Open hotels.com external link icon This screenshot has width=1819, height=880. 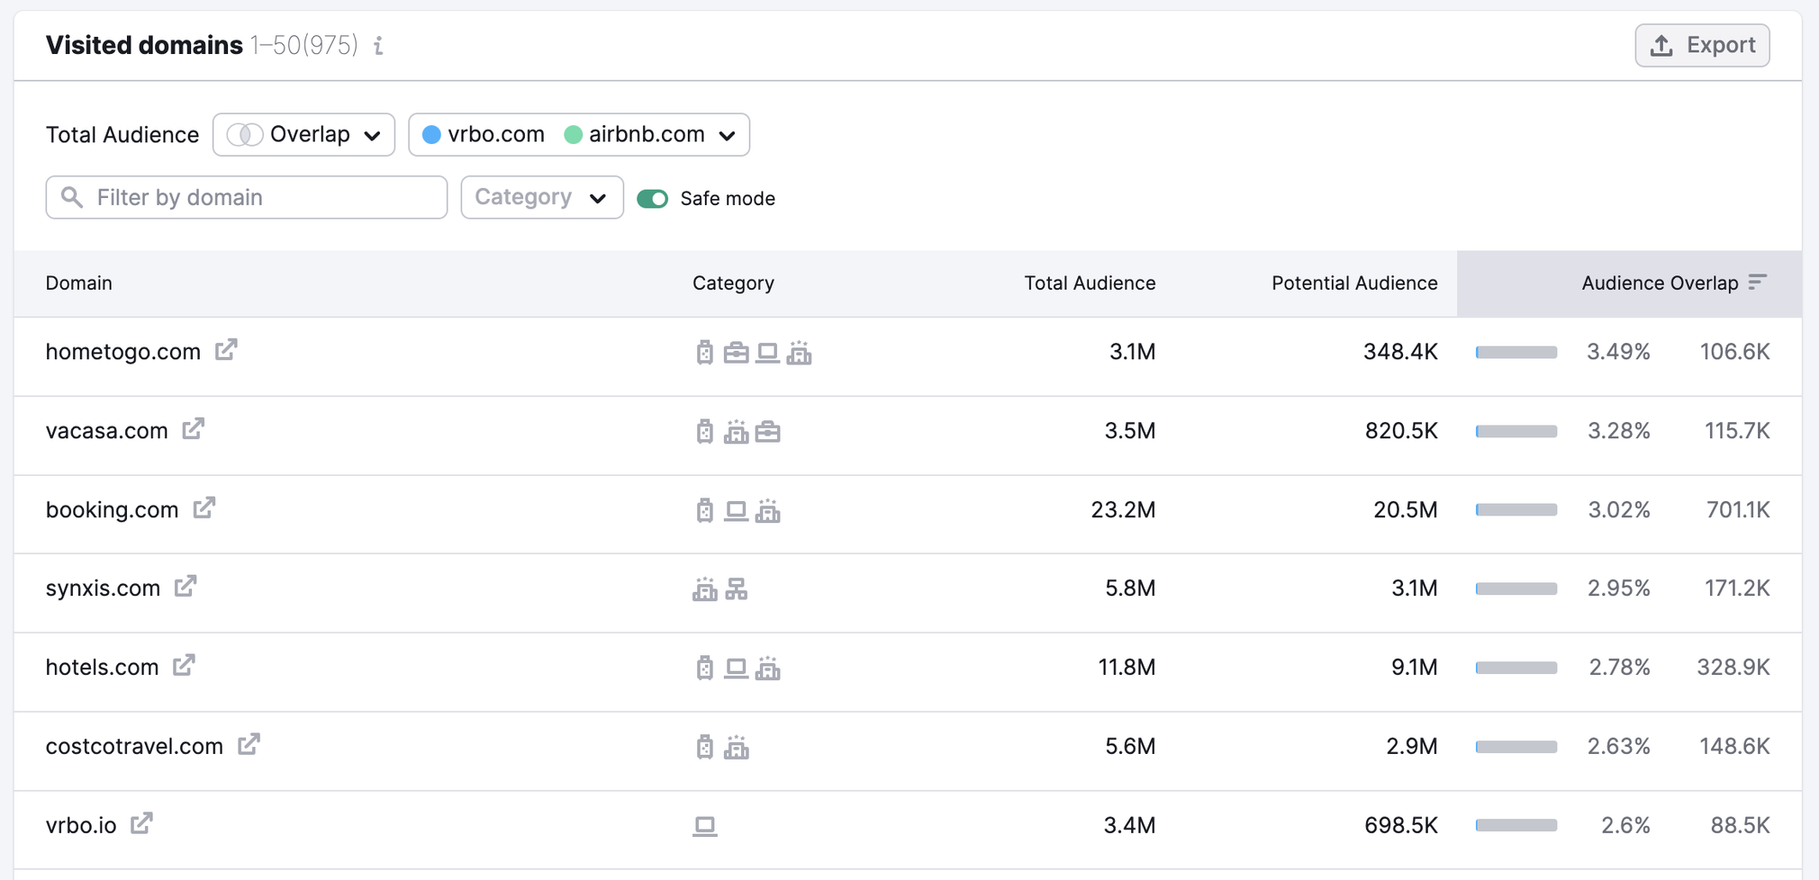184,666
